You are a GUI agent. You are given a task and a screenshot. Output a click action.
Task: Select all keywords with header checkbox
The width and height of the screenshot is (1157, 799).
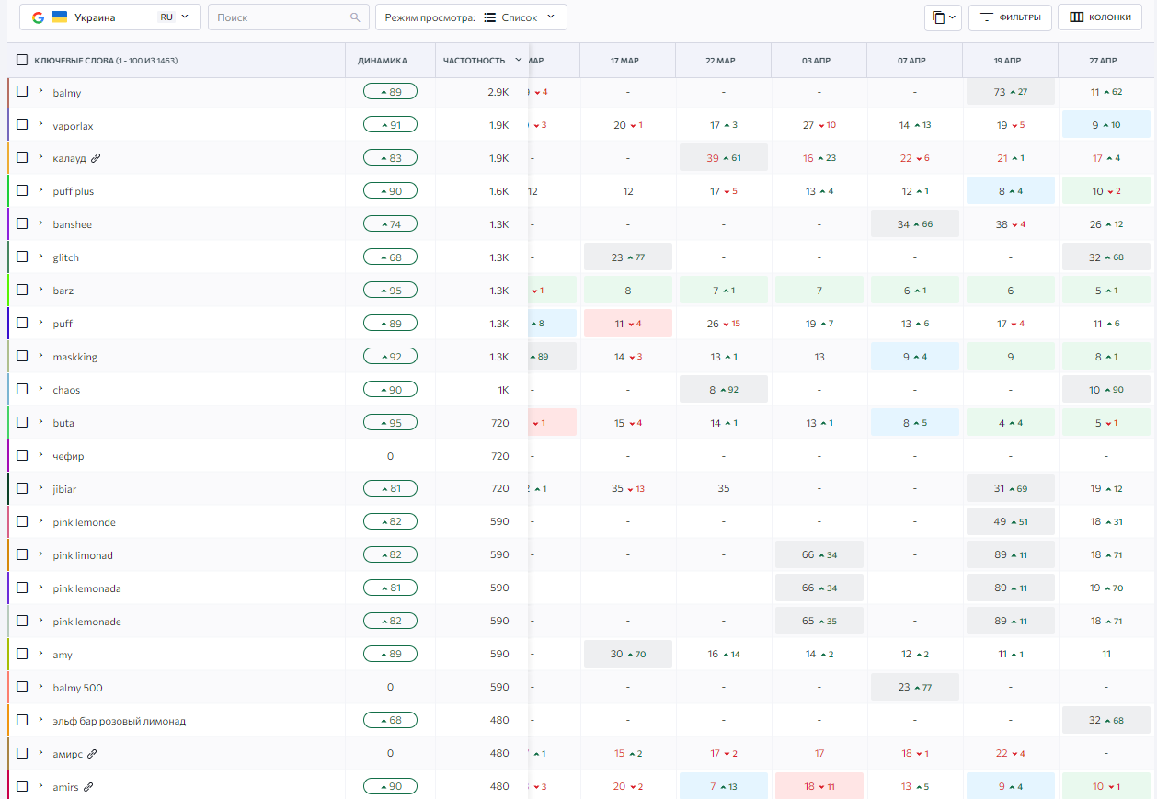[x=22, y=60]
